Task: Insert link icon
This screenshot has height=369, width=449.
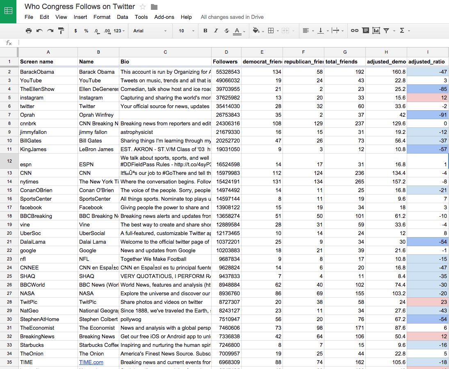Action: click(x=355, y=31)
